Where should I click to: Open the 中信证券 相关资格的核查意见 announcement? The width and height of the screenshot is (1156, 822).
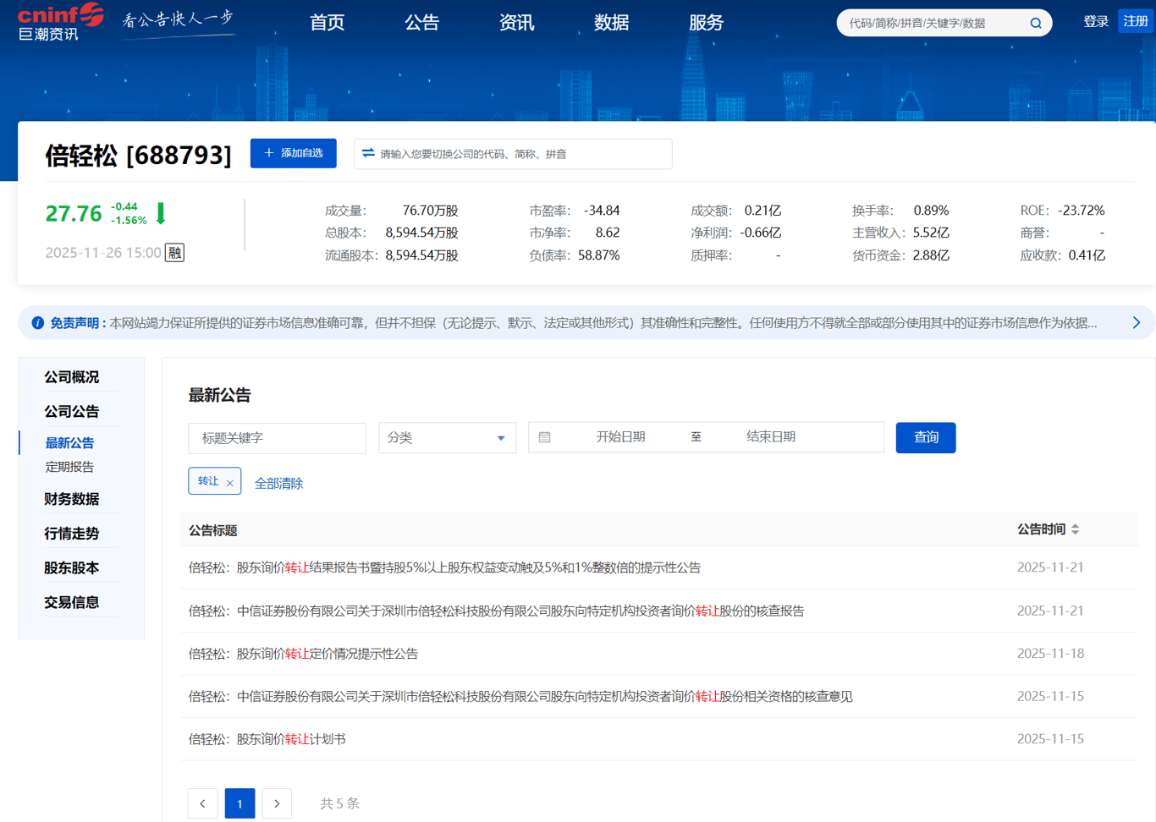pyautogui.click(x=520, y=697)
